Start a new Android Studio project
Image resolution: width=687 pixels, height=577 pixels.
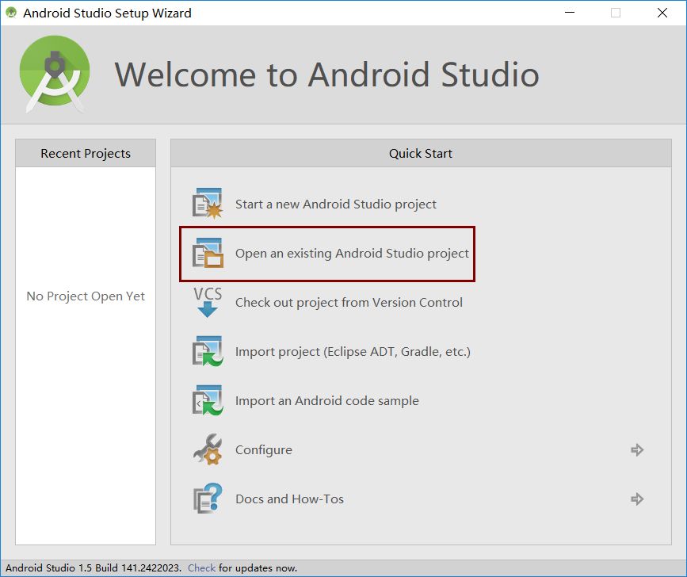pyautogui.click(x=336, y=204)
